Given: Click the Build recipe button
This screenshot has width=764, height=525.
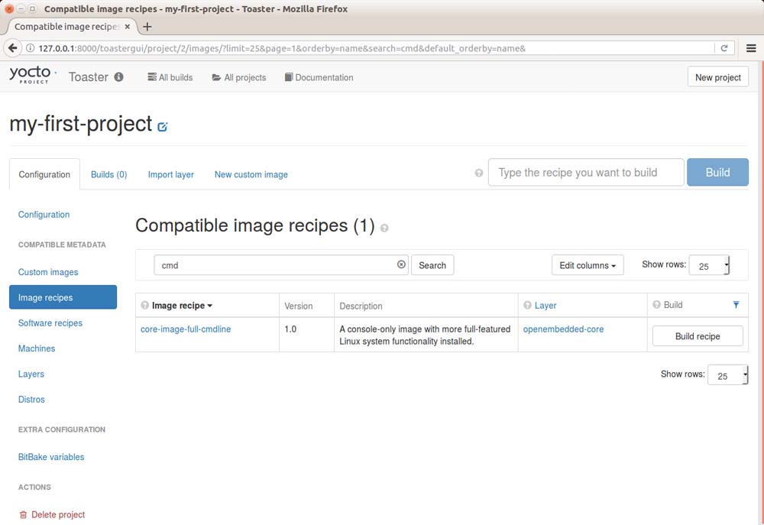Looking at the screenshot, I should (697, 336).
